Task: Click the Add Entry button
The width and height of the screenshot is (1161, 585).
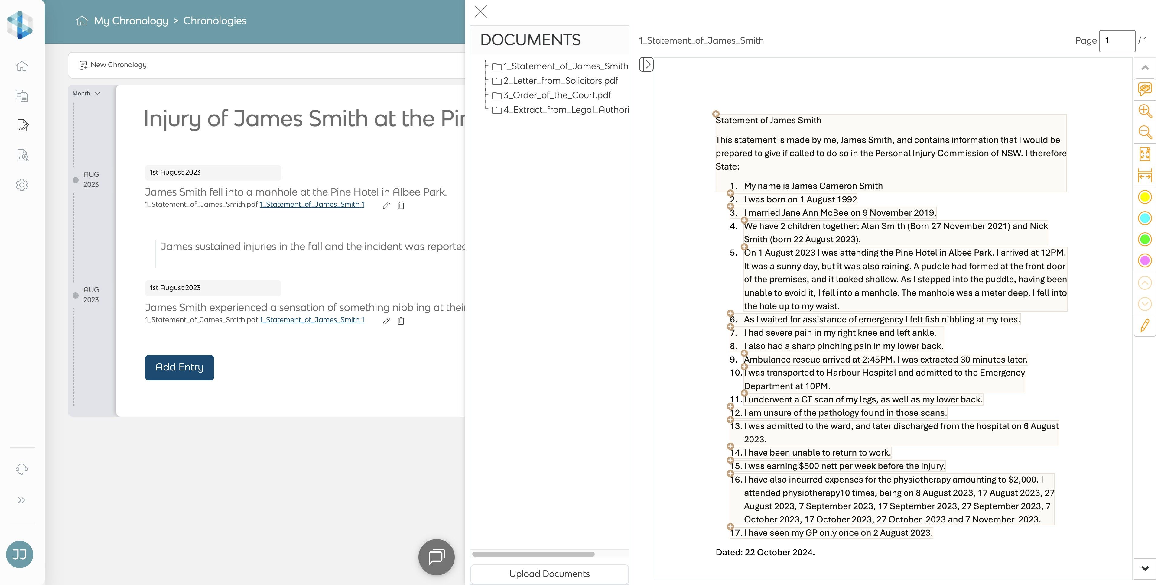Action: click(x=179, y=367)
